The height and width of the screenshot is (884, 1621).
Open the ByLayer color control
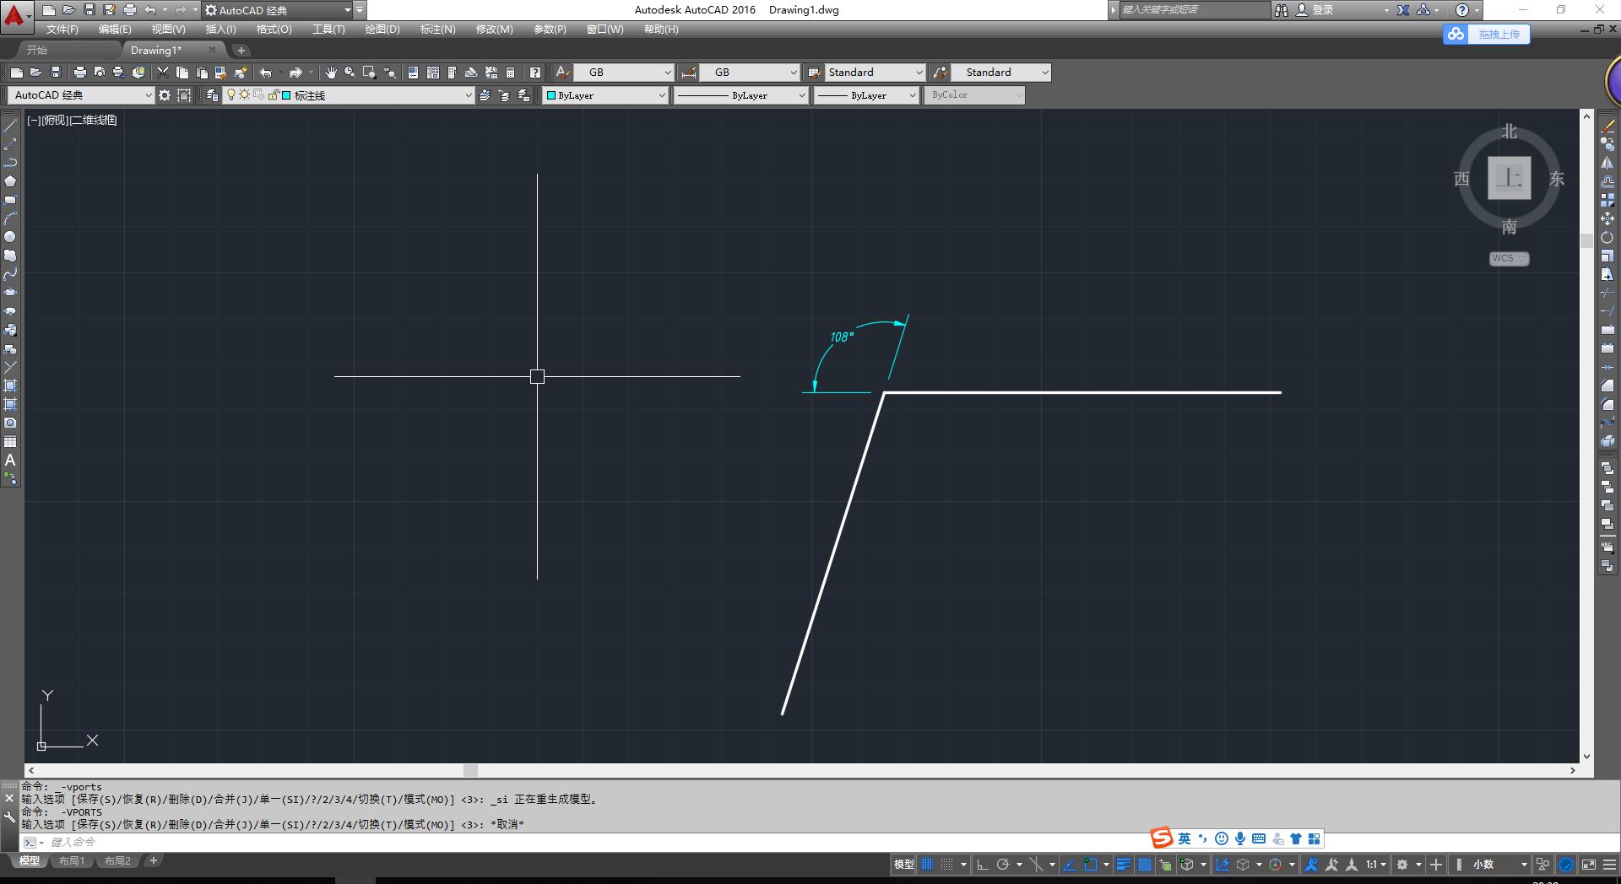click(605, 95)
